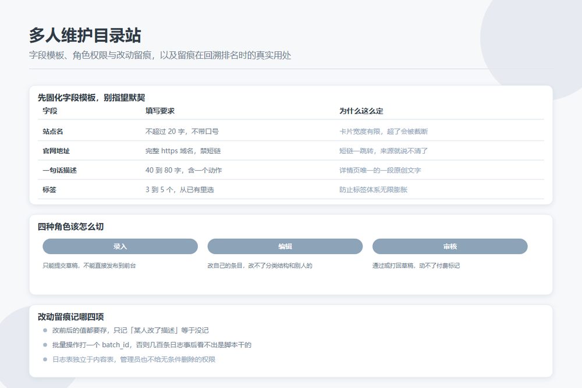This screenshot has height=388, width=582.
Task: Select the subtitle starting with 字段模板、角色权限
Action: pos(160,55)
